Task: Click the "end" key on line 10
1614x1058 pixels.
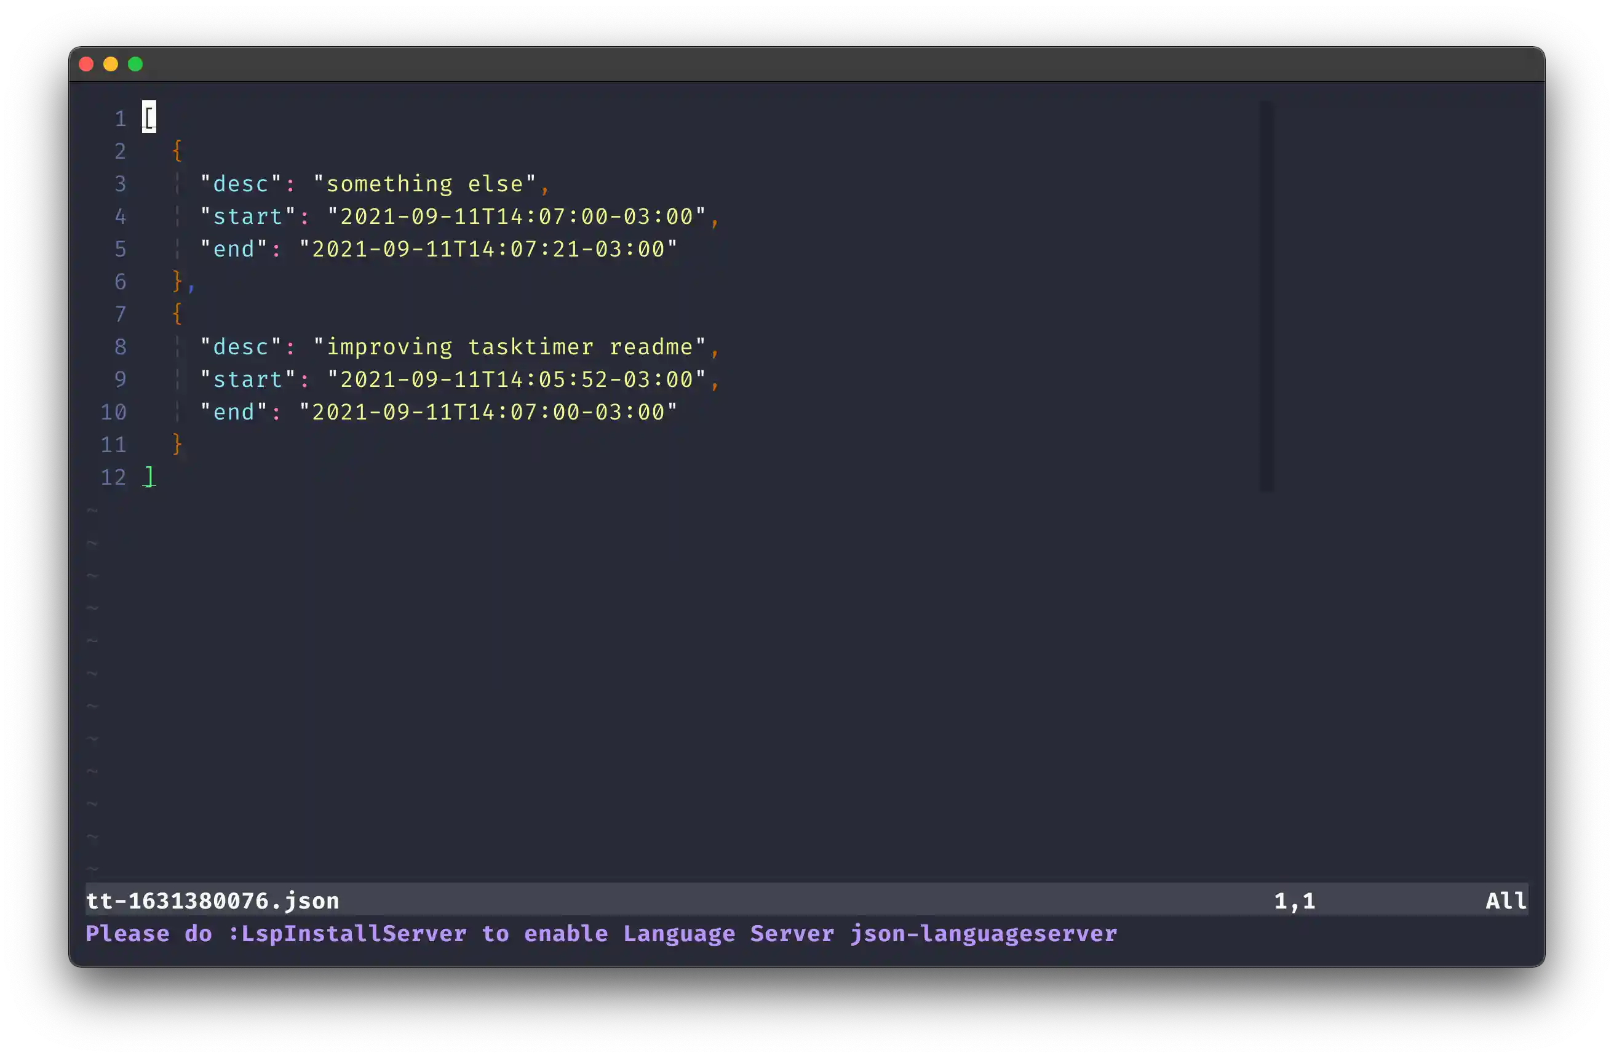Action: point(234,412)
